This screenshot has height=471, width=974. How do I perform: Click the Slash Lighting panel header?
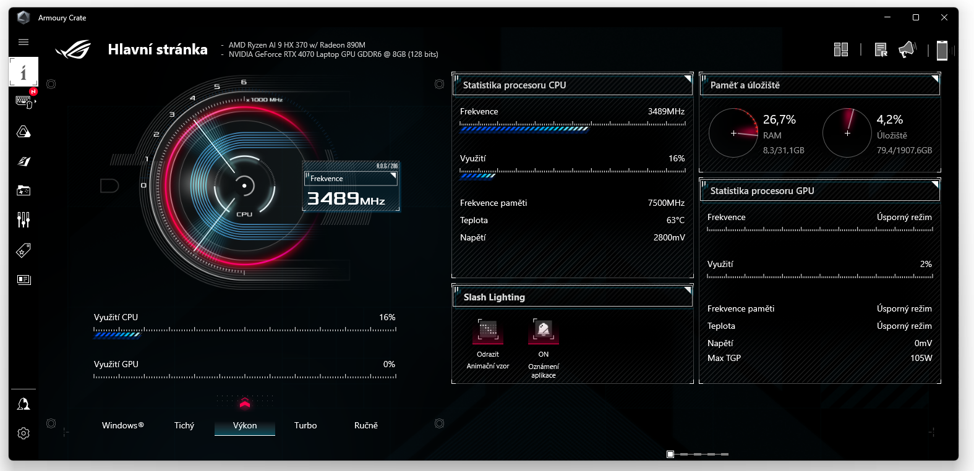click(572, 297)
